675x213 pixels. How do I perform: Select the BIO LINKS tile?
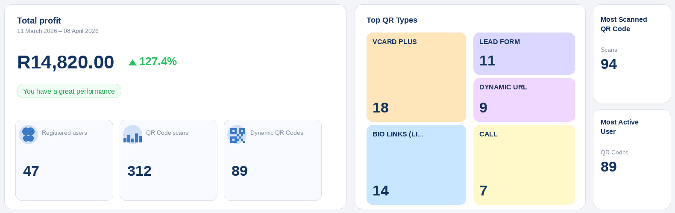416,165
